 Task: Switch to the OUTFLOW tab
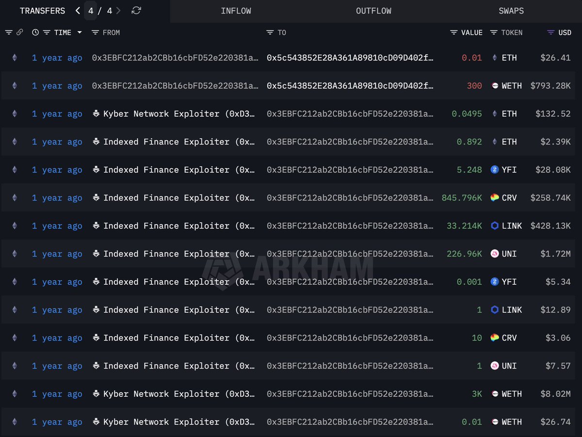tap(373, 11)
